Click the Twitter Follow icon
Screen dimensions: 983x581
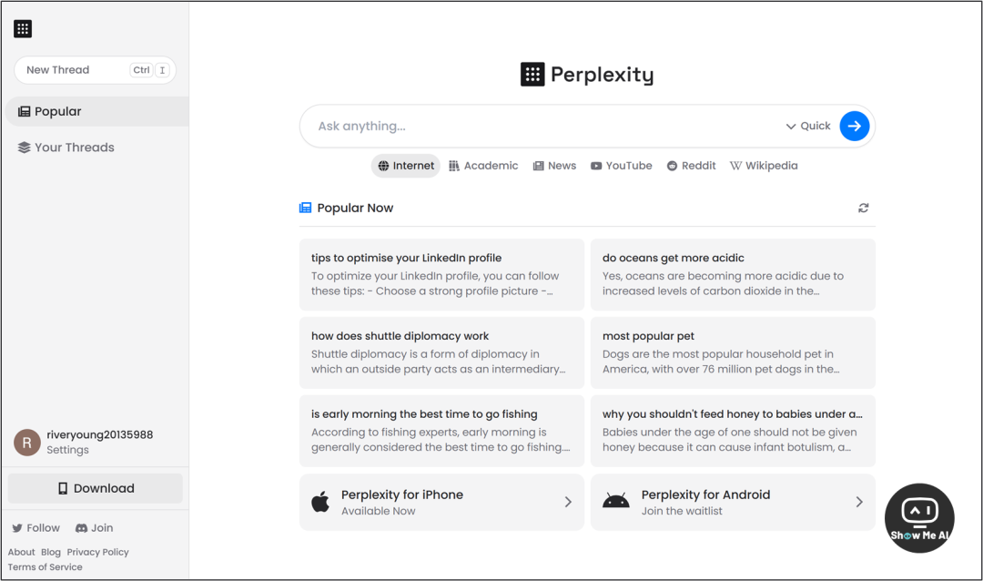tap(17, 528)
